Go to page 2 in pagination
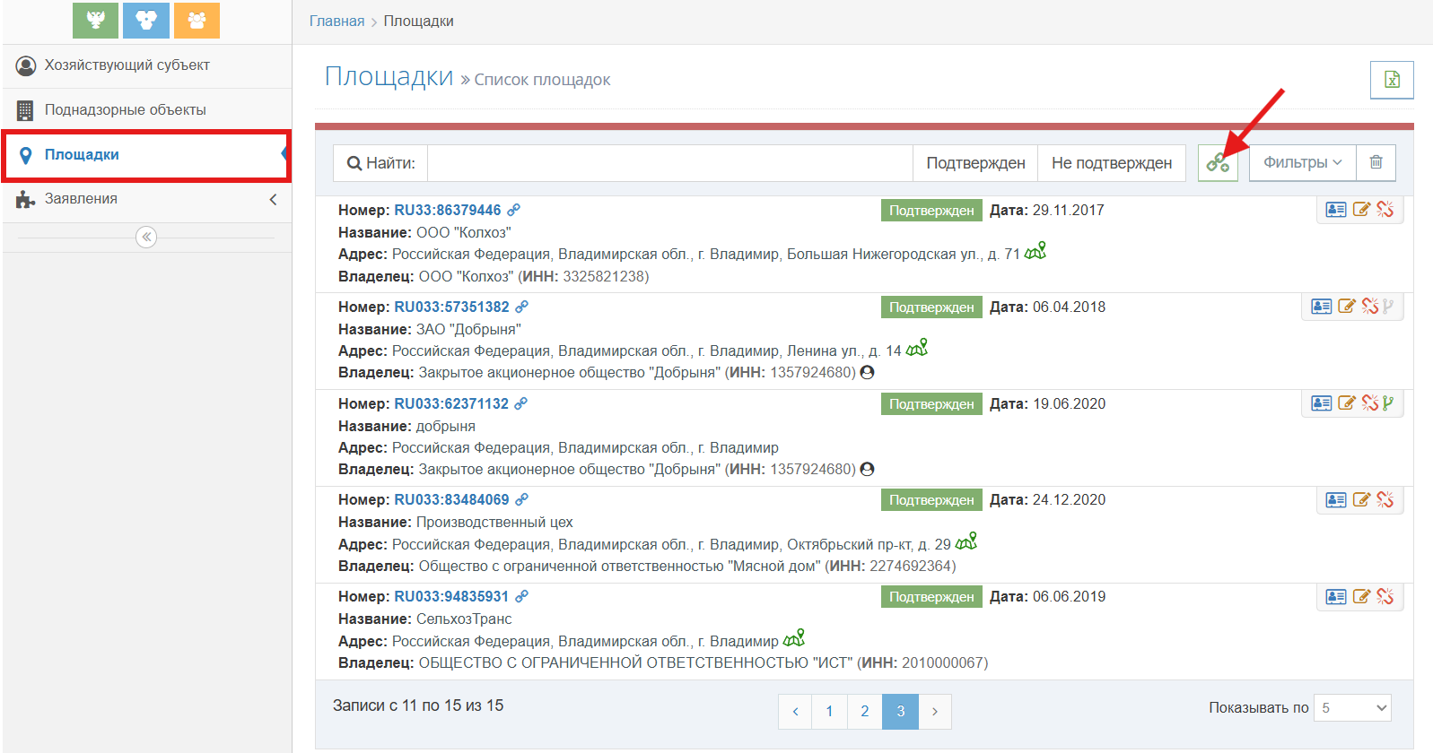 865,712
